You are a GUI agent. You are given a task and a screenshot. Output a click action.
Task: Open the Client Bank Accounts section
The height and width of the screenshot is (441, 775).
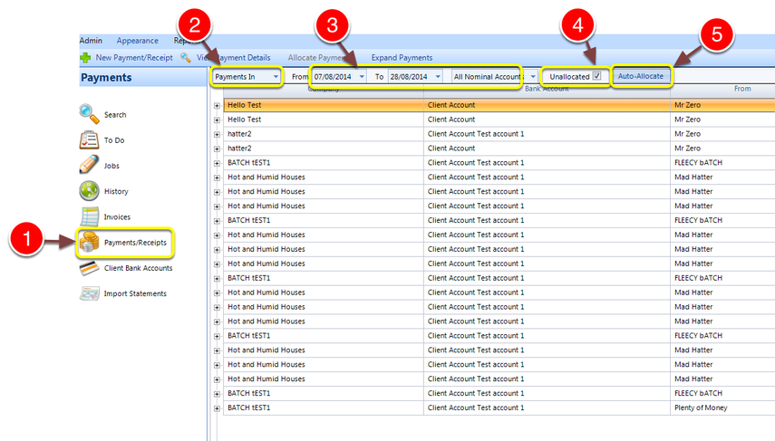pyautogui.click(x=138, y=268)
